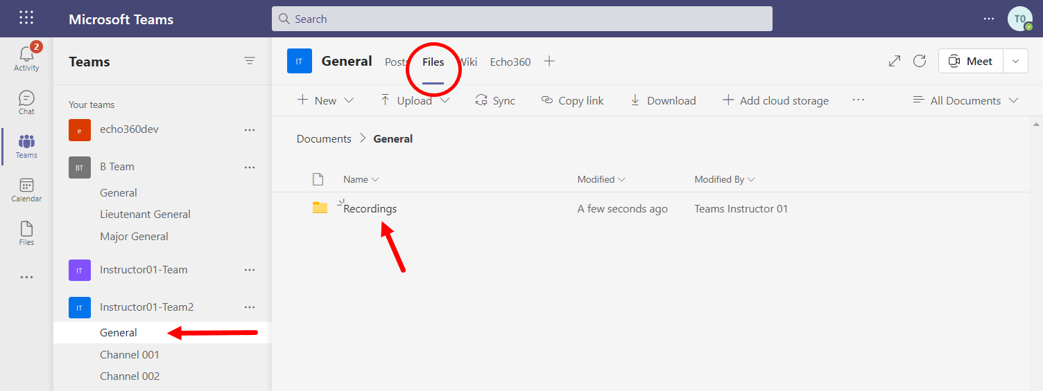Viewport: 1043px width, 391px height.
Task: Open Channel 002
Action: pos(130,376)
